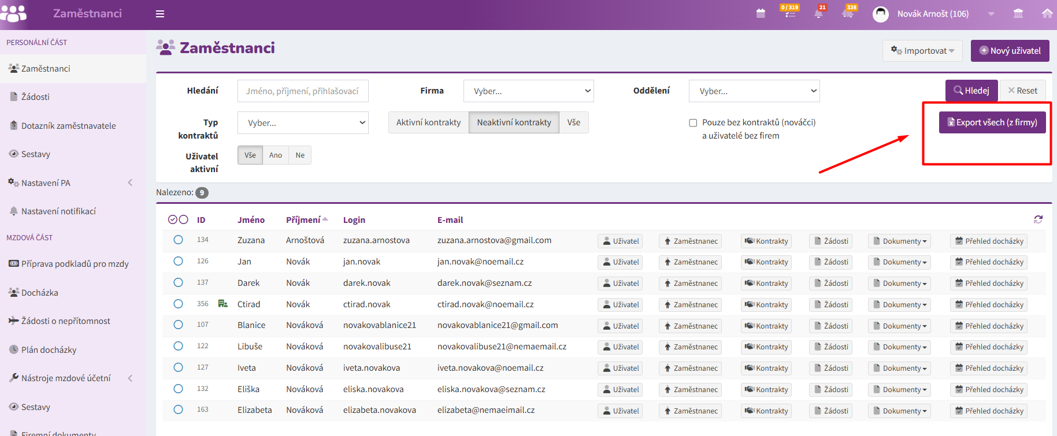Screen dimensions: 1057x436
Task: Select Ne for Uživatel aktivní
Action: click(x=300, y=155)
